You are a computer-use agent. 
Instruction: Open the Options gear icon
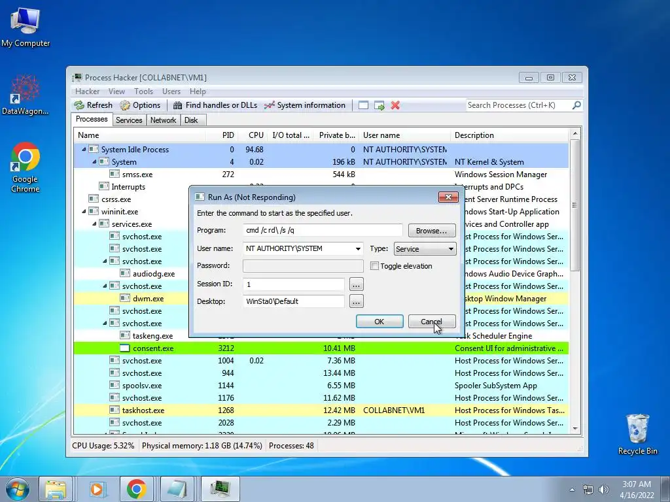click(125, 105)
